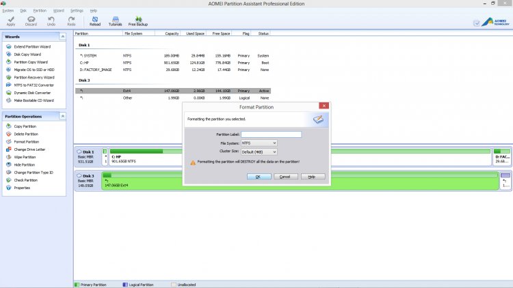Screen dimensions: 513x288
Task: Select the C: HP partition row
Action: tap(173, 63)
